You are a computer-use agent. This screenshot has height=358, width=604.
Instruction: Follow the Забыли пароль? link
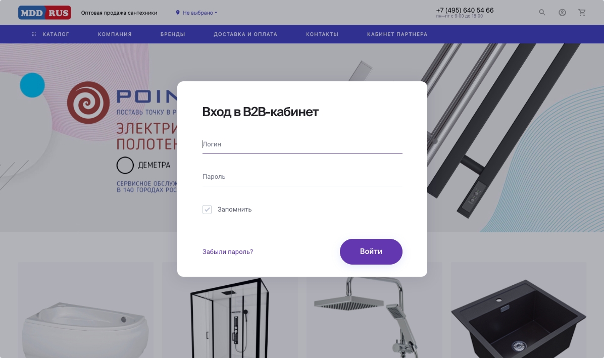228,252
